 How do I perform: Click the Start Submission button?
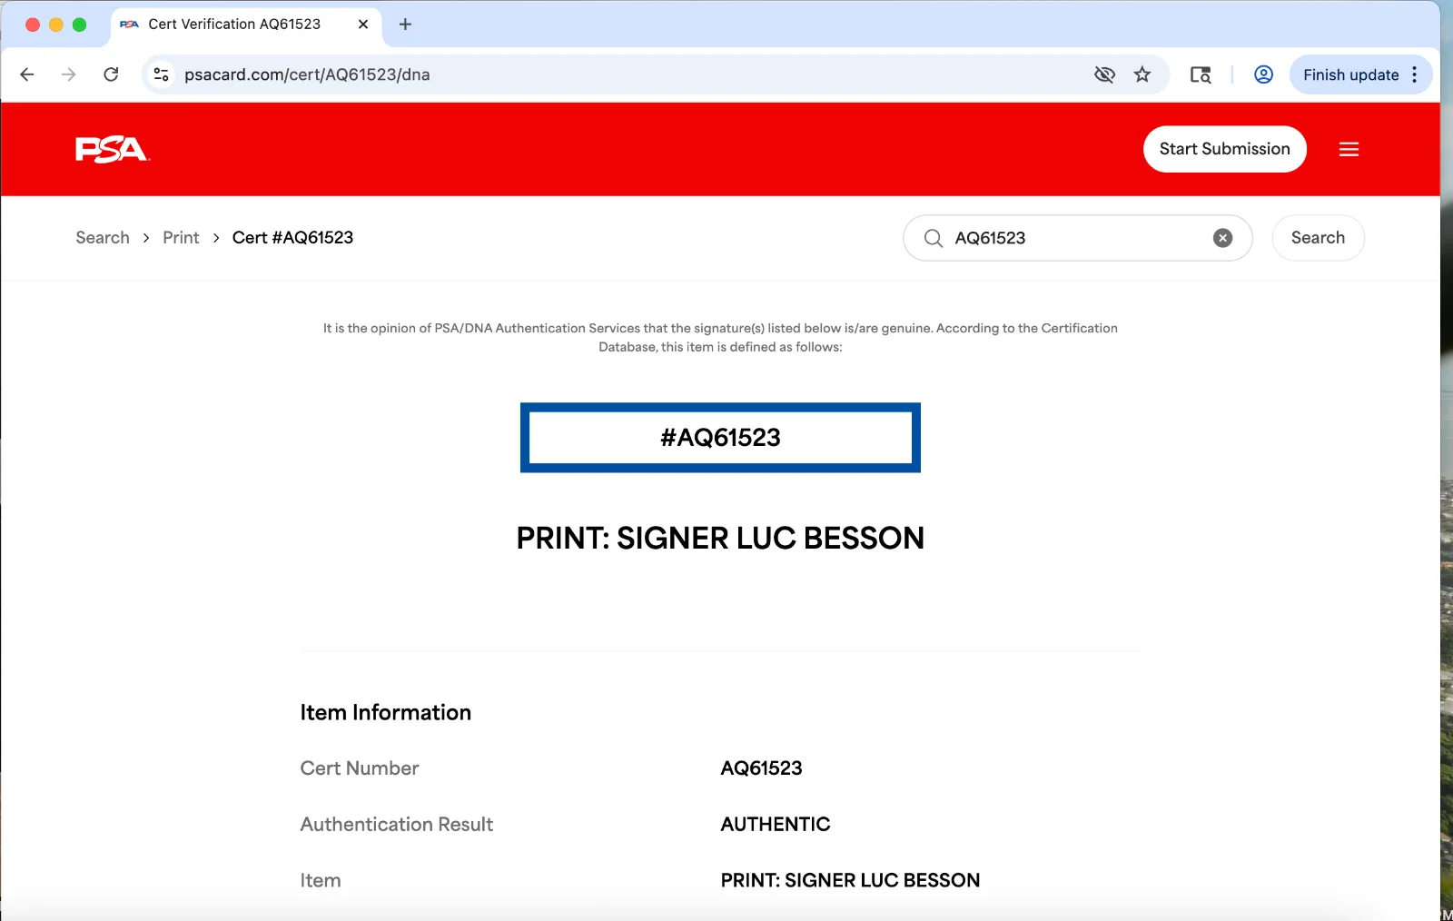click(1224, 149)
